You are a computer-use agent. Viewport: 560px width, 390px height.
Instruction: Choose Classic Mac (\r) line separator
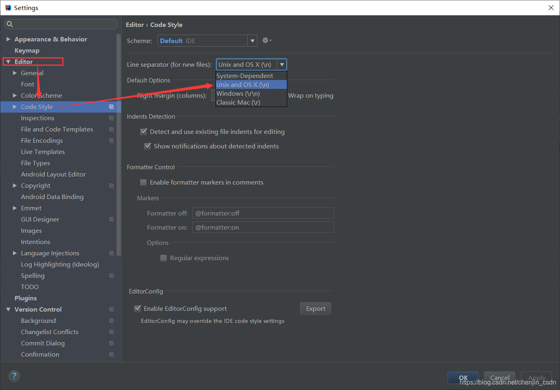(x=251, y=102)
